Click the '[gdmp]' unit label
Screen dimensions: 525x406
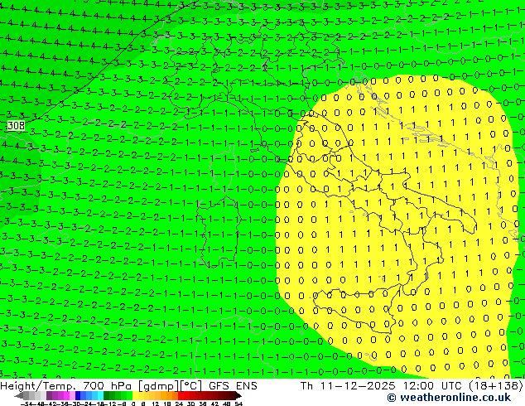[x=159, y=386]
